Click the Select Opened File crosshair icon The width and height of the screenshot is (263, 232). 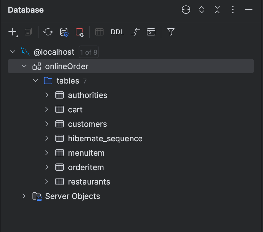[x=186, y=10]
